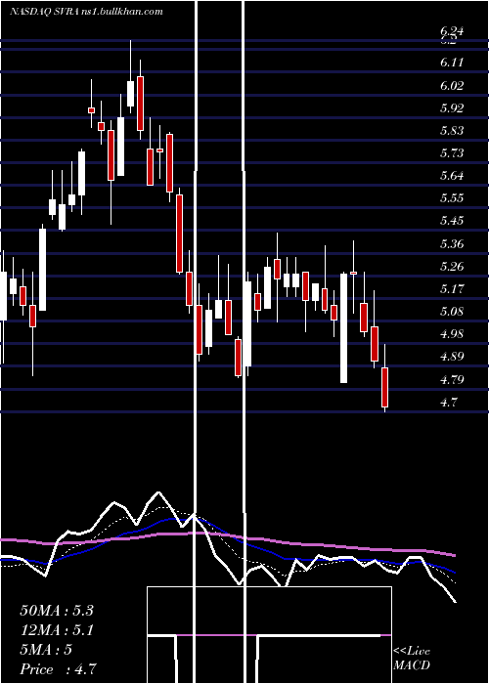
Task: Click the 4.89 price axis label
Action: (452, 358)
